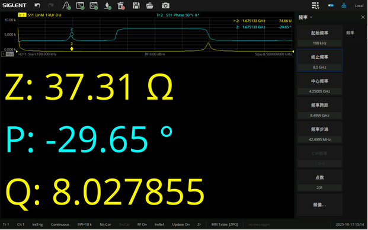Click the cyan marker 2 diamond on Tr2
This screenshot has width=368, height=230.
click(x=72, y=34)
